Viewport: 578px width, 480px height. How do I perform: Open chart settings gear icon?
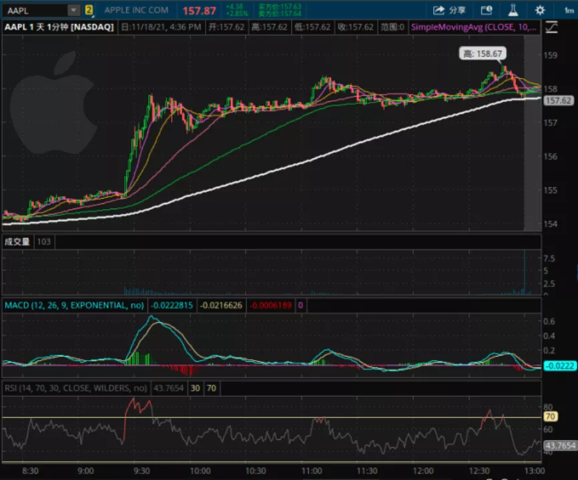tap(540, 10)
